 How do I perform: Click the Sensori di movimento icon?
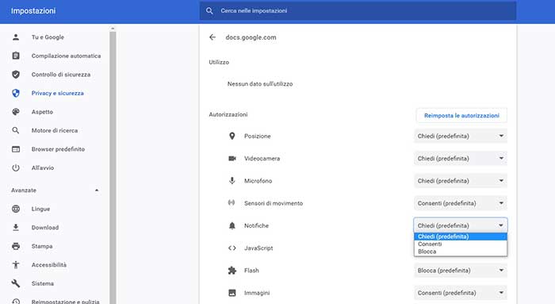tap(232, 202)
